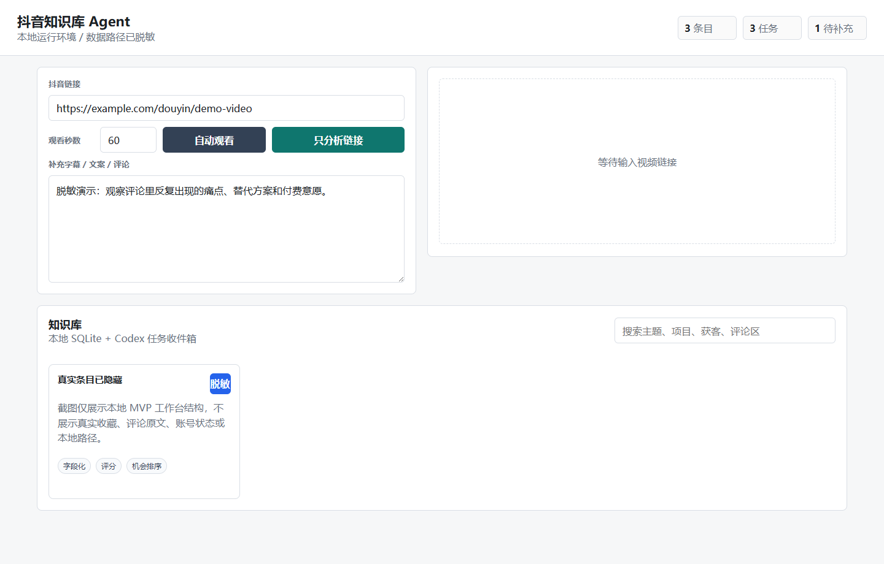Screen dimensions: 884x564
Task: Click the textarea resize handle corner
Action: (401, 279)
